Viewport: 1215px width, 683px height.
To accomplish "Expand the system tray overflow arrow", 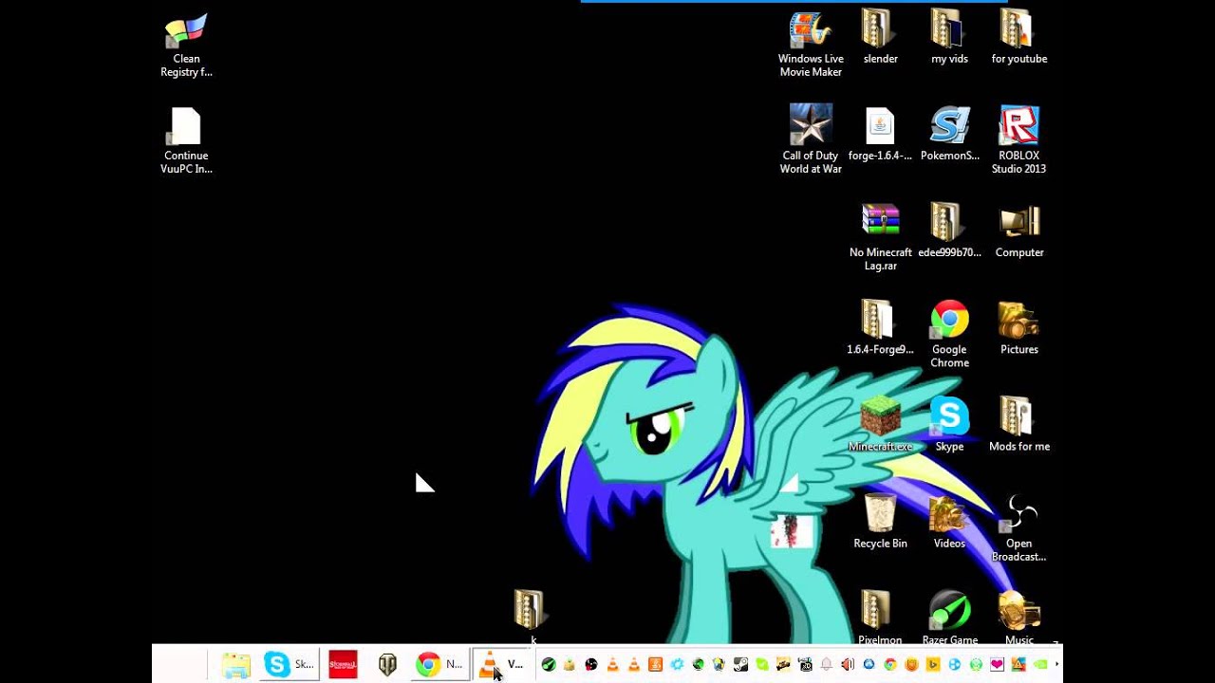I will (1056, 664).
